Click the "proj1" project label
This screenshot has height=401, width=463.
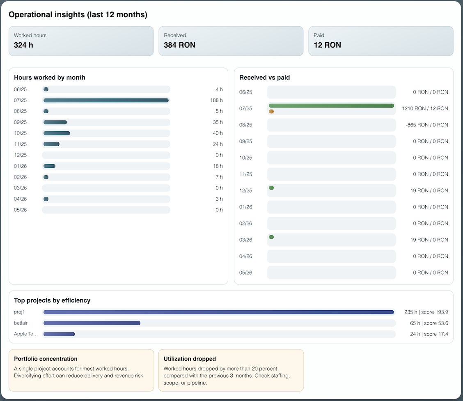[19, 312]
